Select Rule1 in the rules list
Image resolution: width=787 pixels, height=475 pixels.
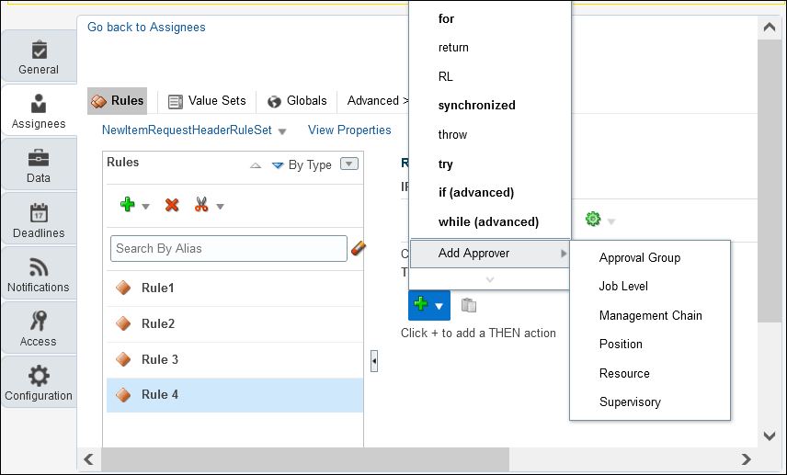click(234, 288)
